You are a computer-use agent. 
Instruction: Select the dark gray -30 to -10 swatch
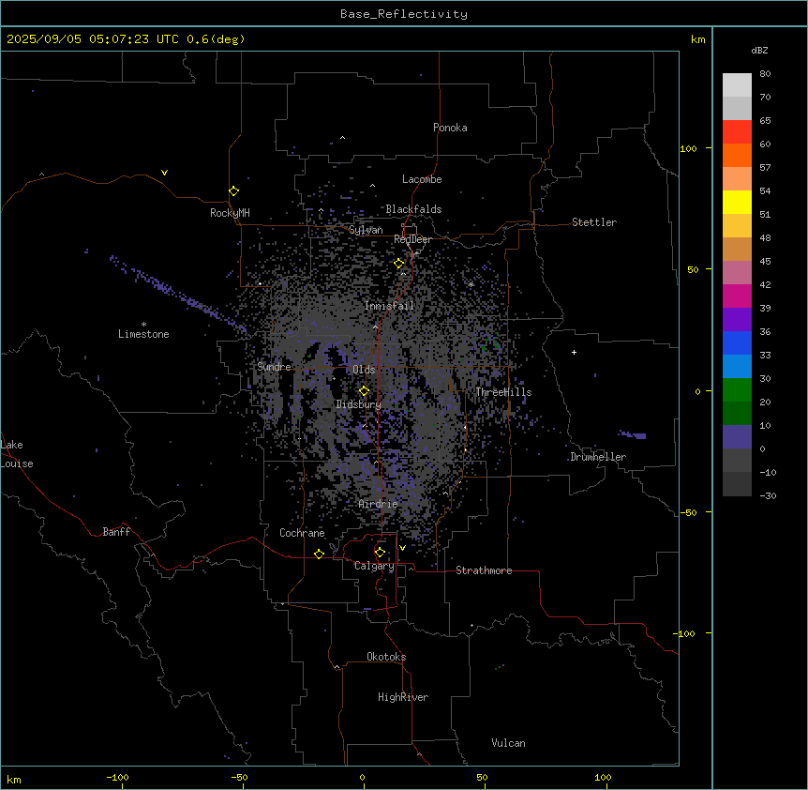click(x=737, y=484)
